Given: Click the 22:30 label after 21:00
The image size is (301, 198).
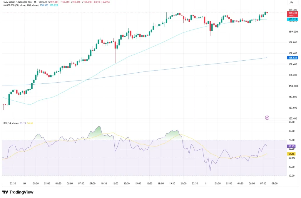Looking at the screenshot, I should pyautogui.click(x=195, y=183).
